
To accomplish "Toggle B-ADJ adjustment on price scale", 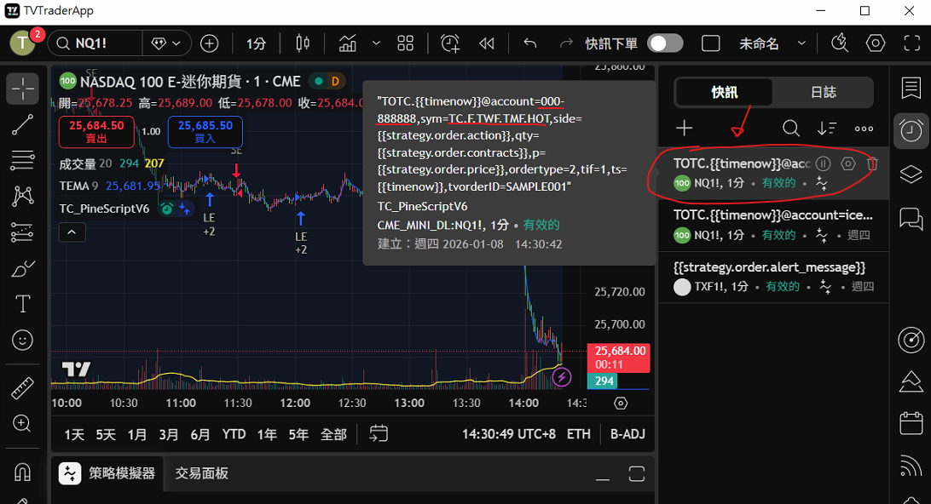I will [x=627, y=434].
